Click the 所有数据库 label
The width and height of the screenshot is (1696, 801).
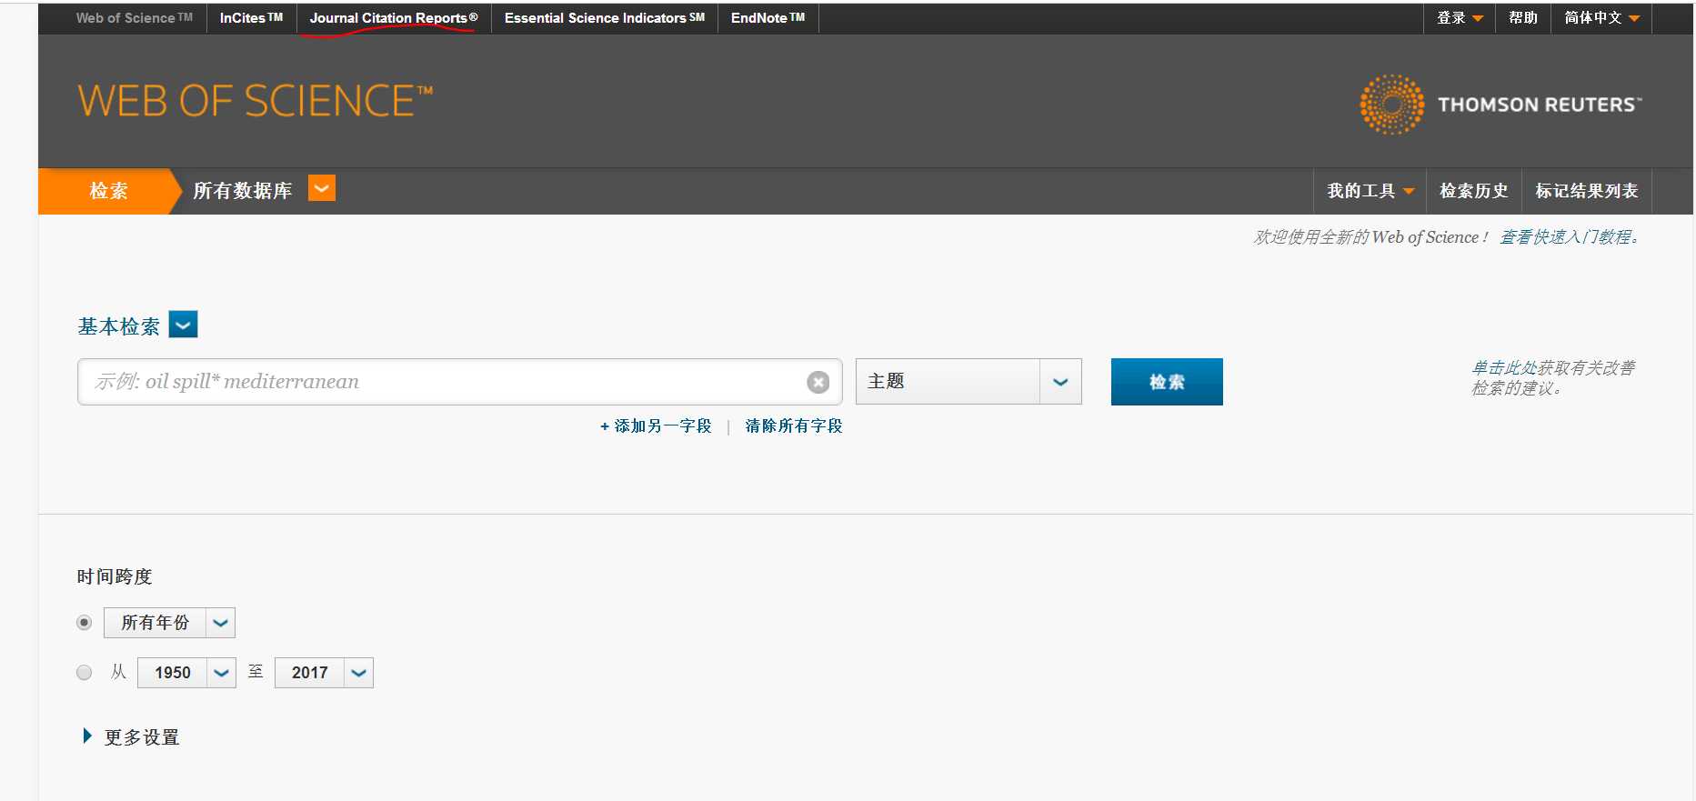[x=243, y=191]
